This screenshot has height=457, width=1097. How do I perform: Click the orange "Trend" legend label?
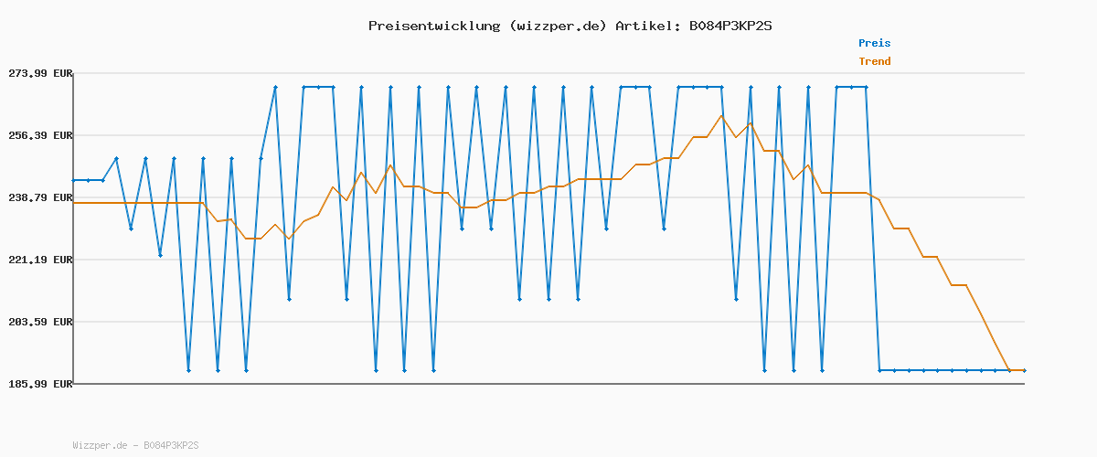point(874,61)
